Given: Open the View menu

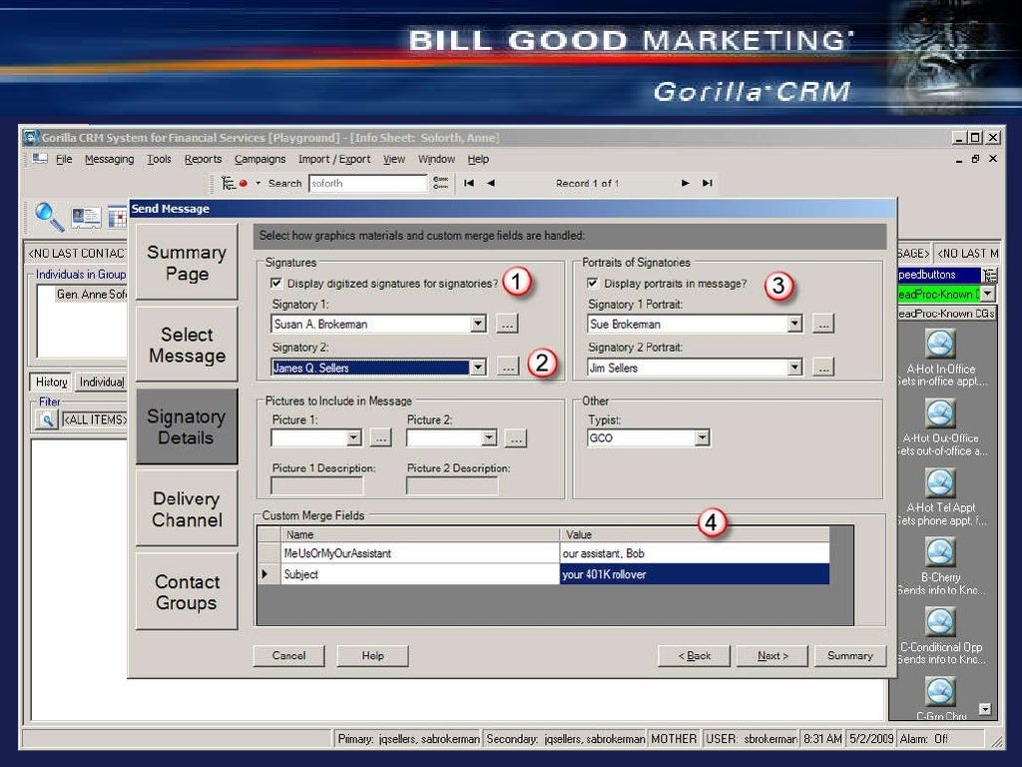Looking at the screenshot, I should [393, 159].
